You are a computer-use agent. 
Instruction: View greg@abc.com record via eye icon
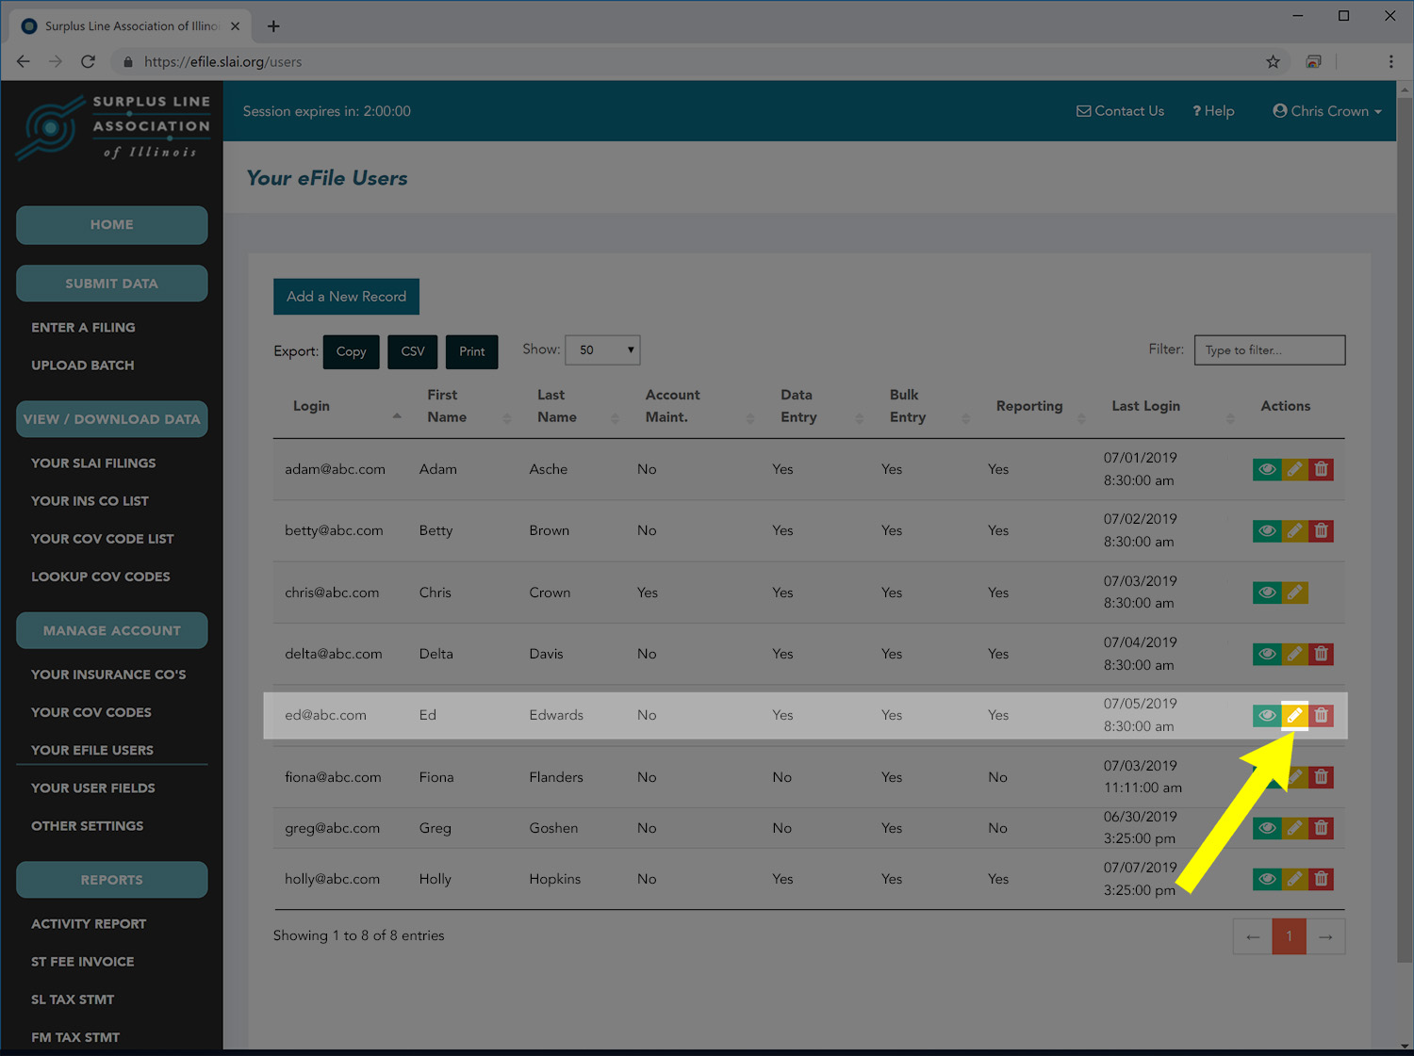1267,828
